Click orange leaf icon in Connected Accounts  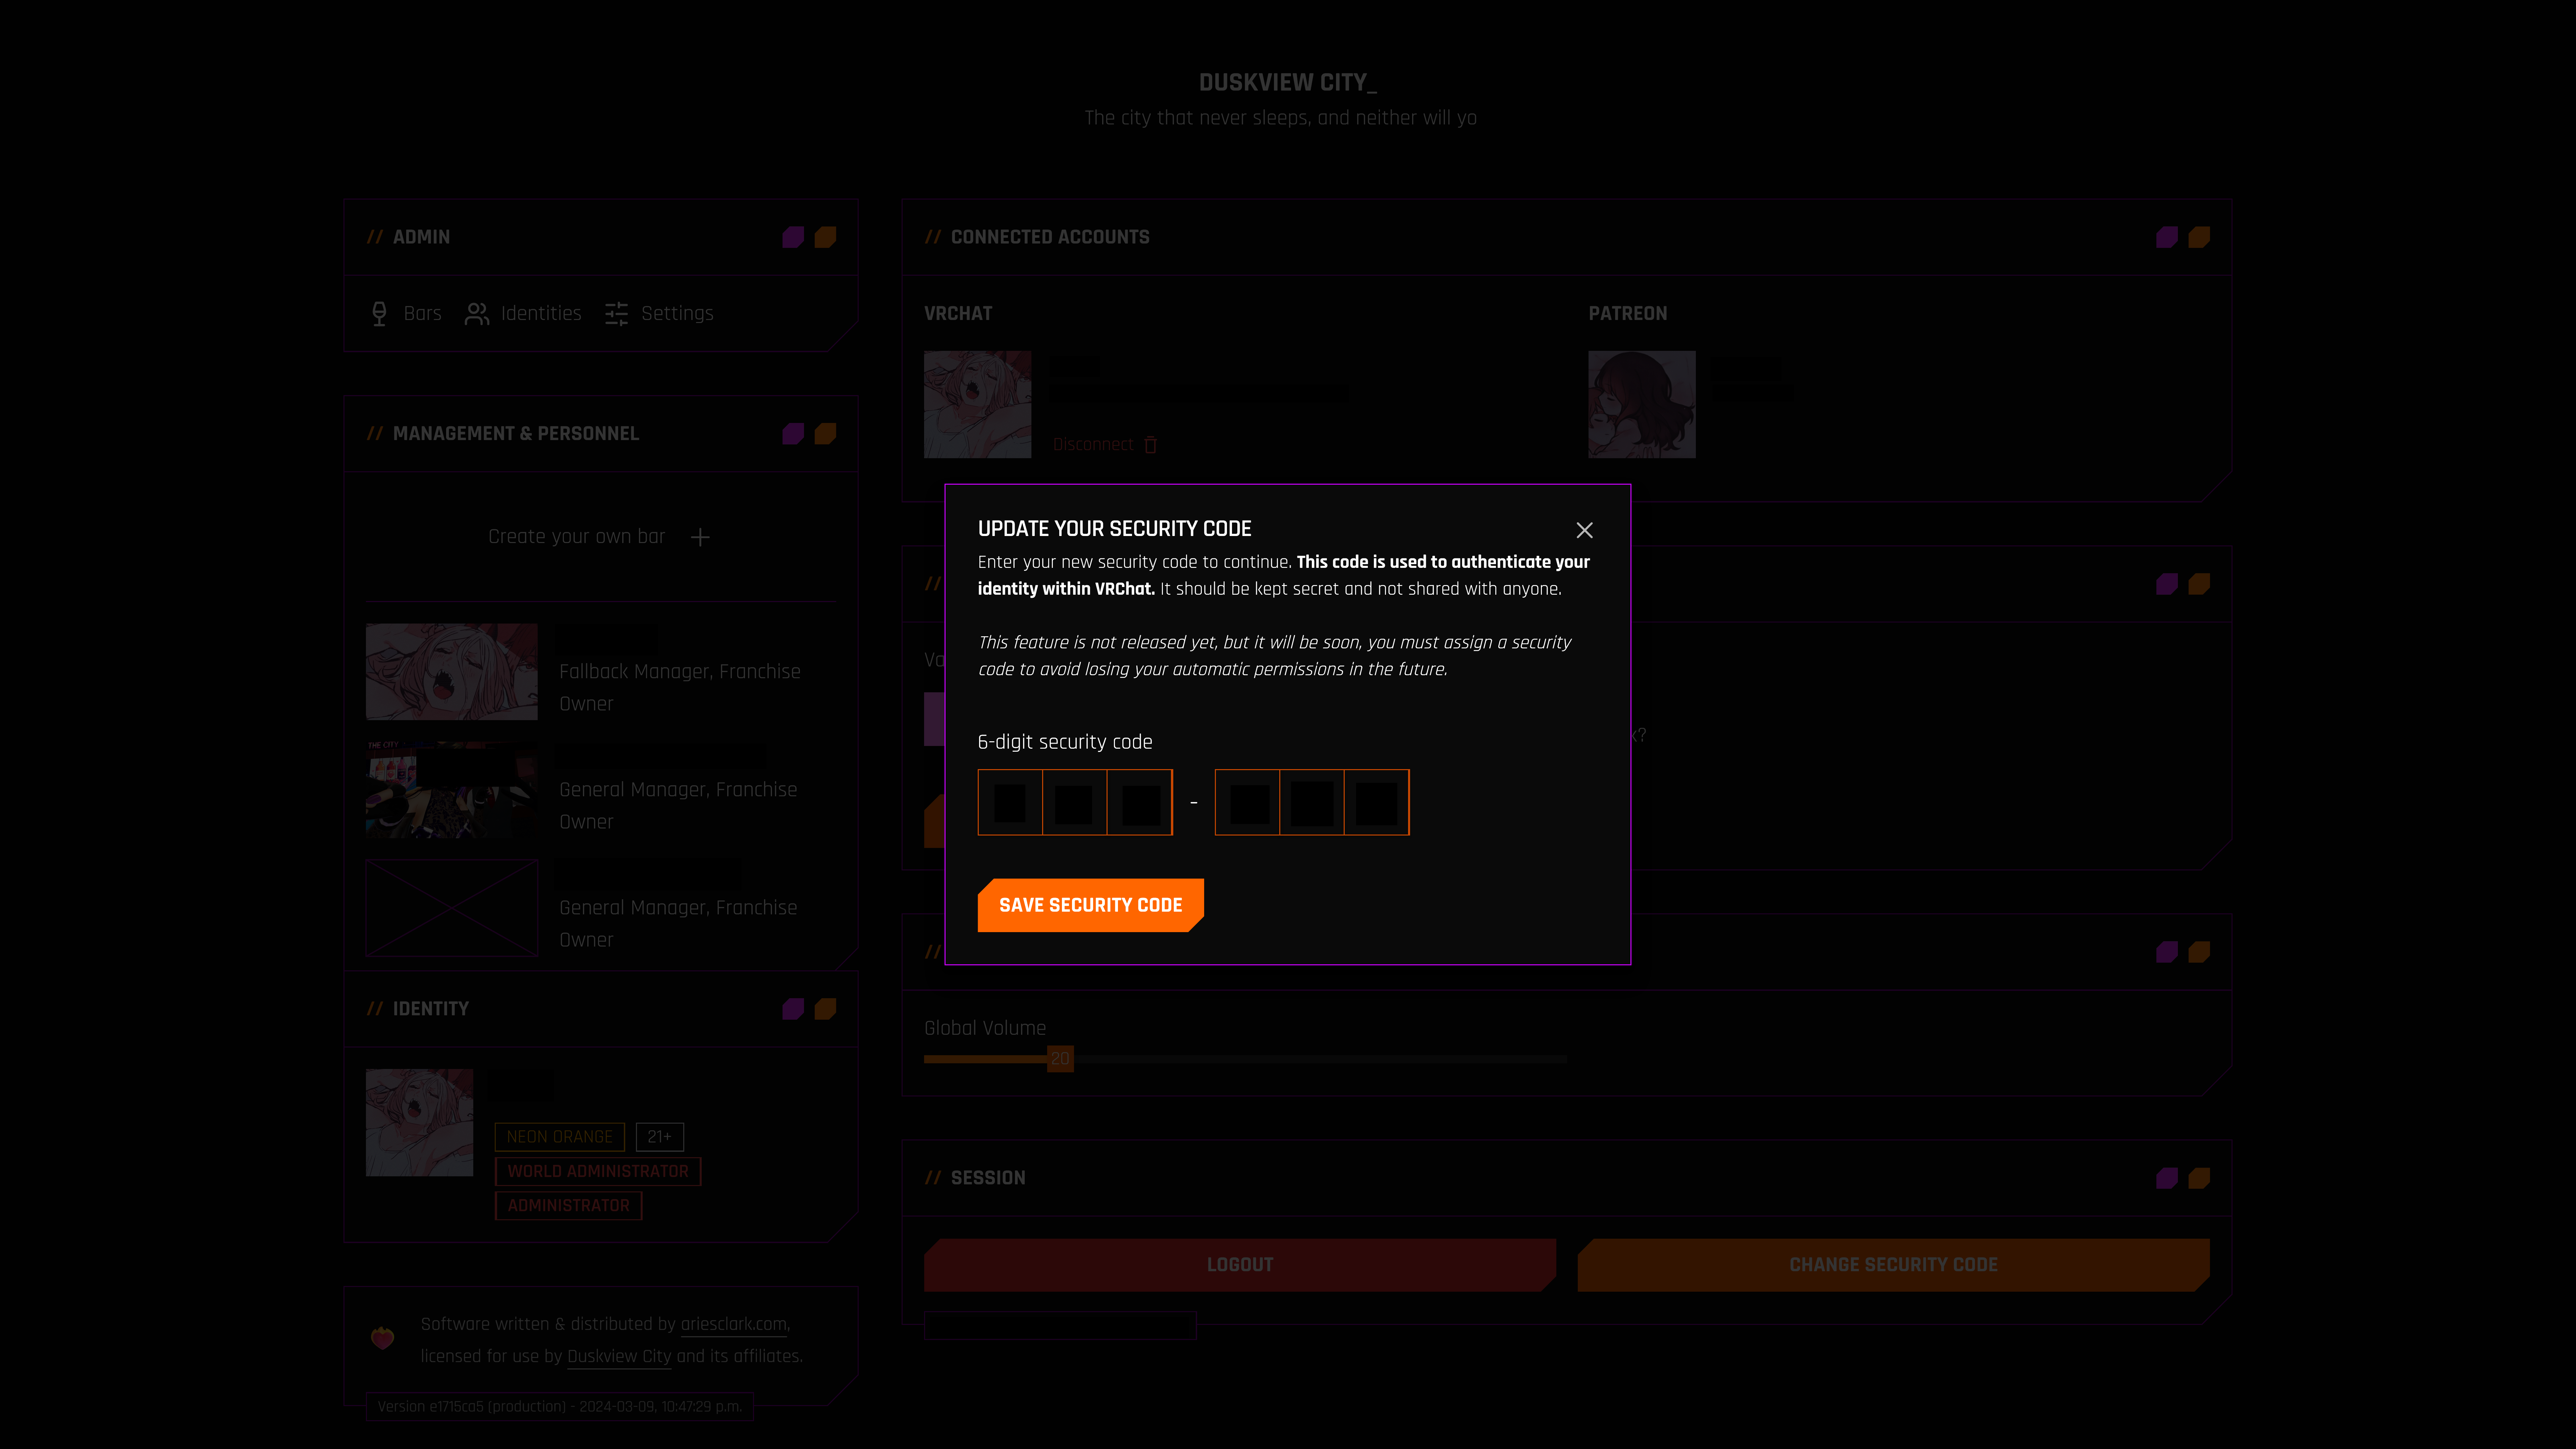(2199, 237)
